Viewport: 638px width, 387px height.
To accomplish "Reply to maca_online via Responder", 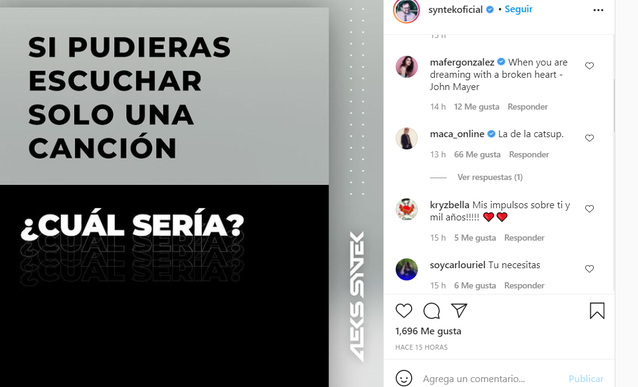I will 529,155.
